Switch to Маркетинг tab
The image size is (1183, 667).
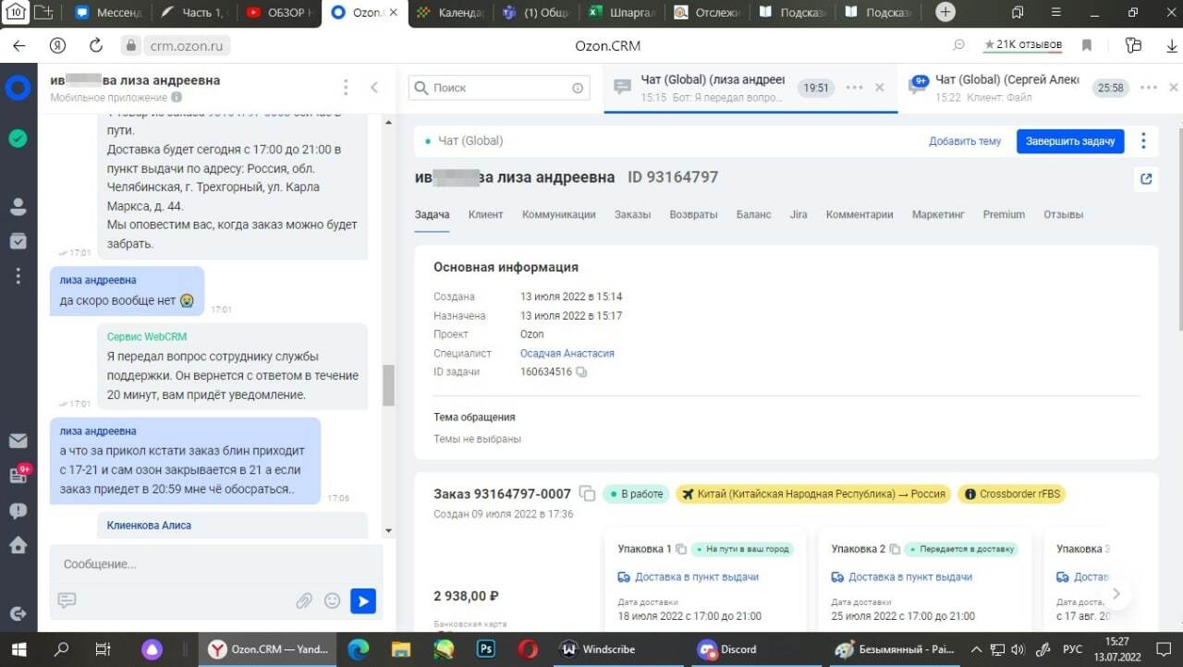[938, 214]
